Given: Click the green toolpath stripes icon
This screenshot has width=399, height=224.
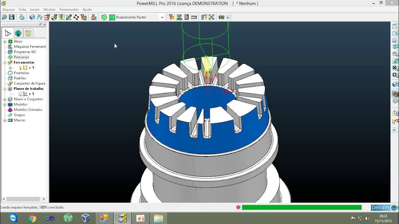Looking at the screenshot, I should [x=104, y=17].
